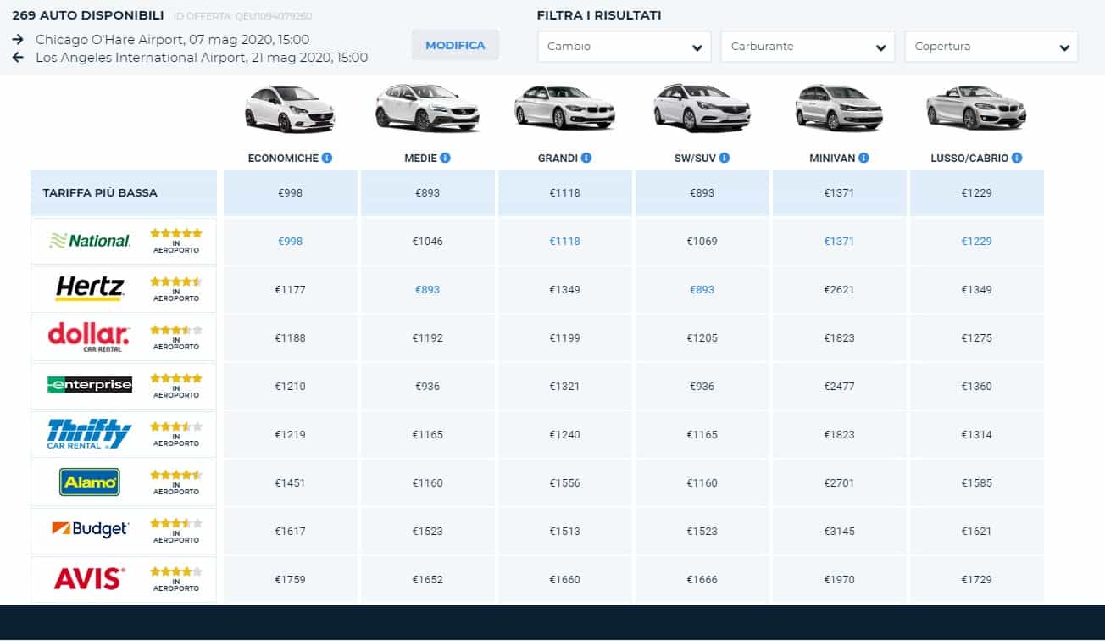
Task: Select AVIS's €1729 luxury cabrio price
Action: [976, 579]
